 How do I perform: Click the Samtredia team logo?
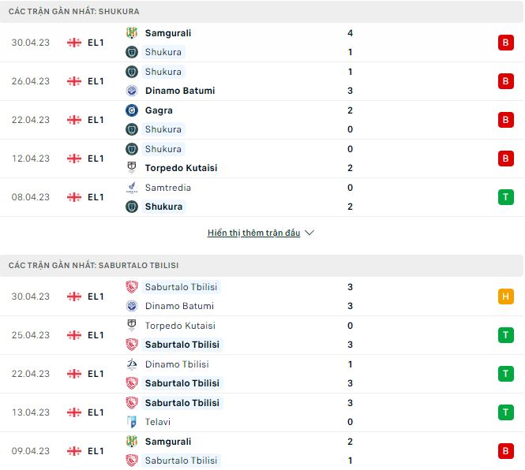(x=132, y=188)
